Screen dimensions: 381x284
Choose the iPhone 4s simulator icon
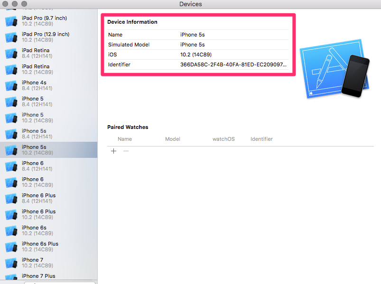11,86
